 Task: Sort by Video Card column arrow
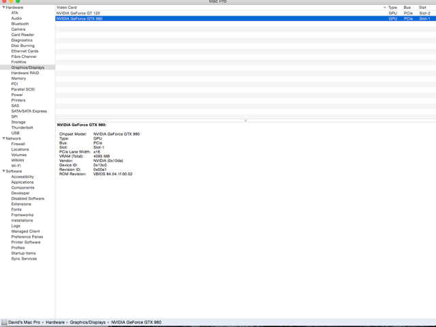click(x=384, y=7)
